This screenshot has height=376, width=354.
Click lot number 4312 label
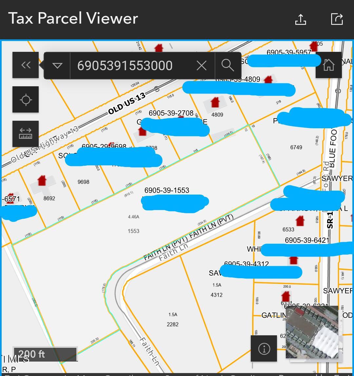point(217,295)
